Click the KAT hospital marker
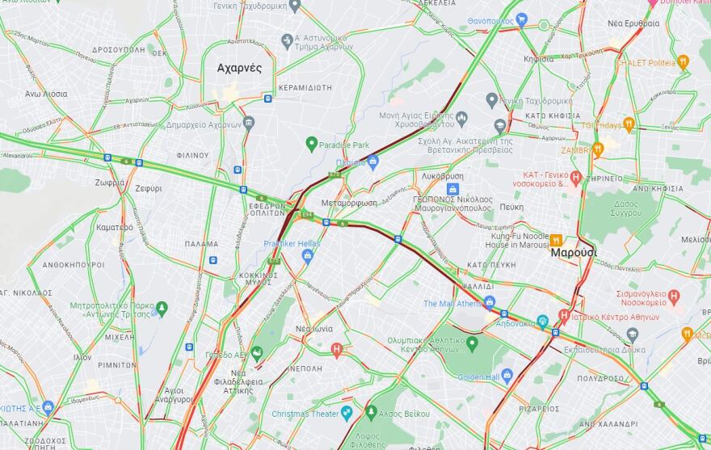 tap(576, 178)
